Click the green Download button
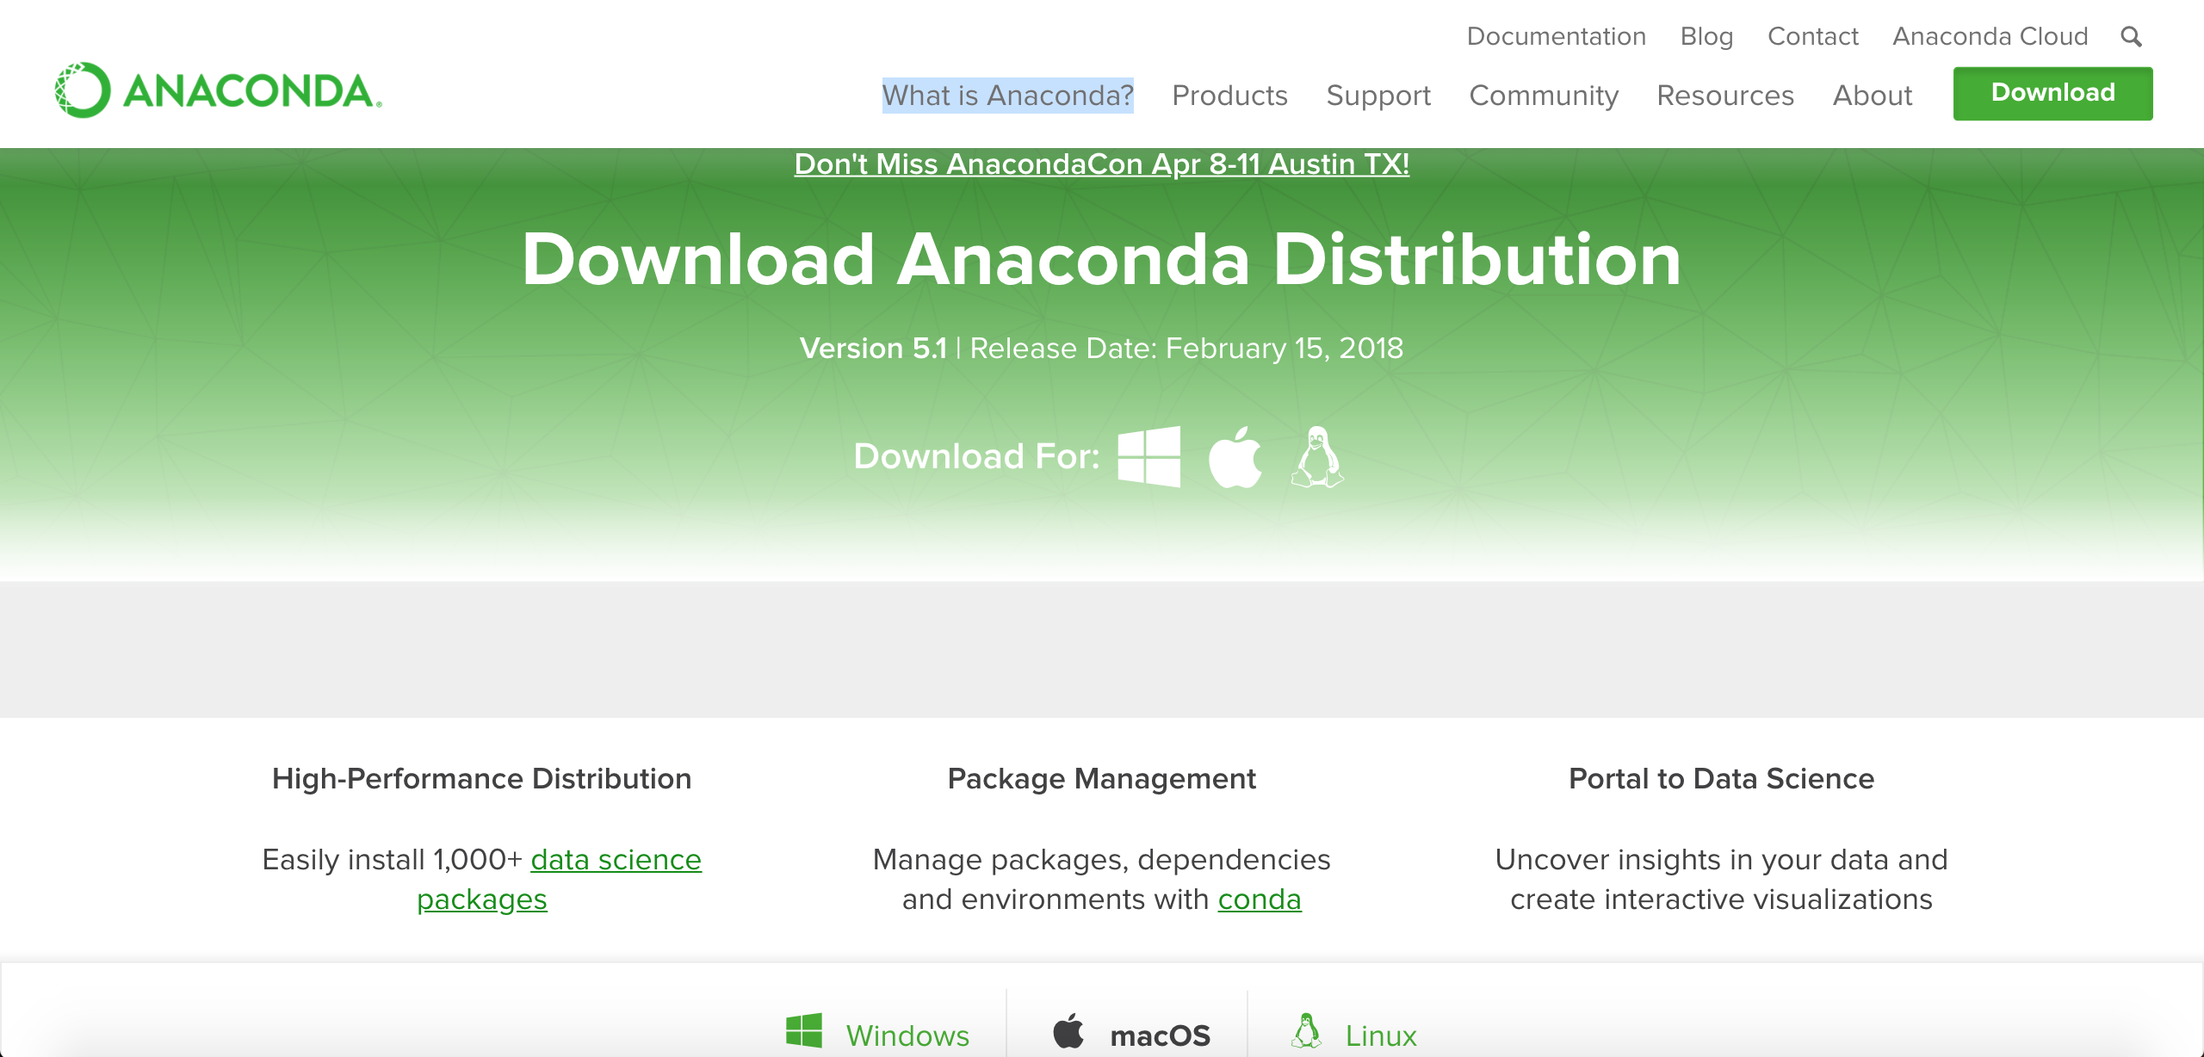2204x1057 pixels. click(x=2052, y=93)
